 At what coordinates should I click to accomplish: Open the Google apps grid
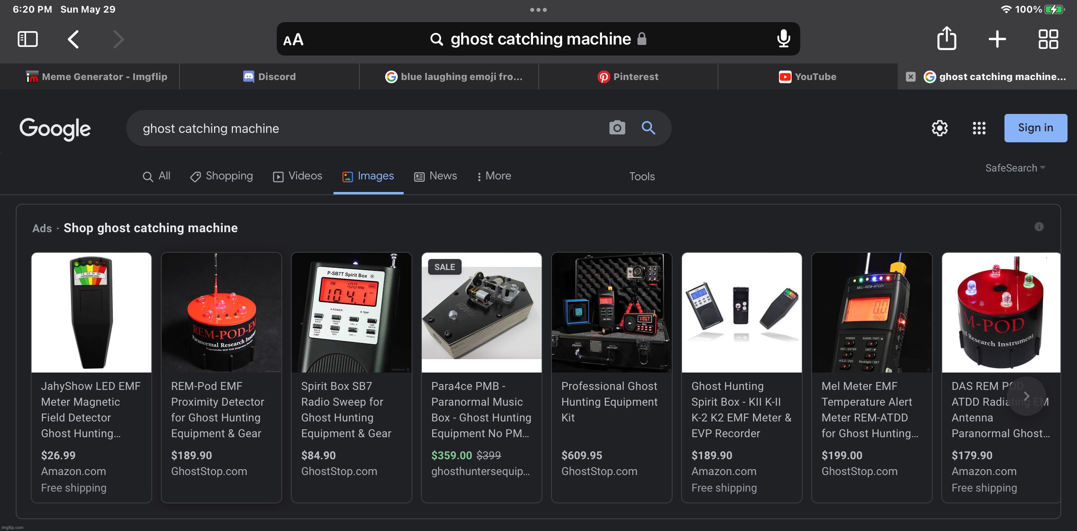click(979, 128)
